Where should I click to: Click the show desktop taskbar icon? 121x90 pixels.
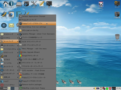coord(9,88)
